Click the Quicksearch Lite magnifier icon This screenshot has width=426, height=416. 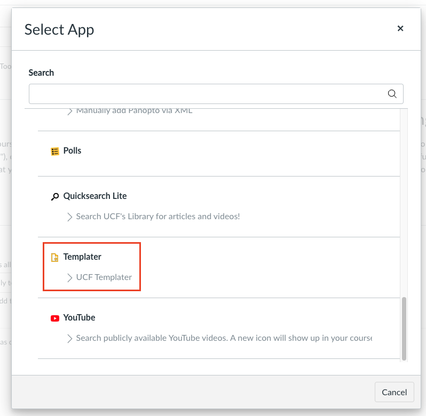pos(55,196)
